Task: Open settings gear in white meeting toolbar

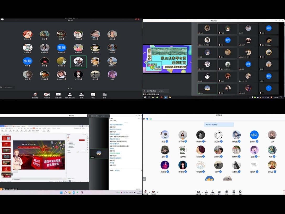Action: click(x=240, y=192)
